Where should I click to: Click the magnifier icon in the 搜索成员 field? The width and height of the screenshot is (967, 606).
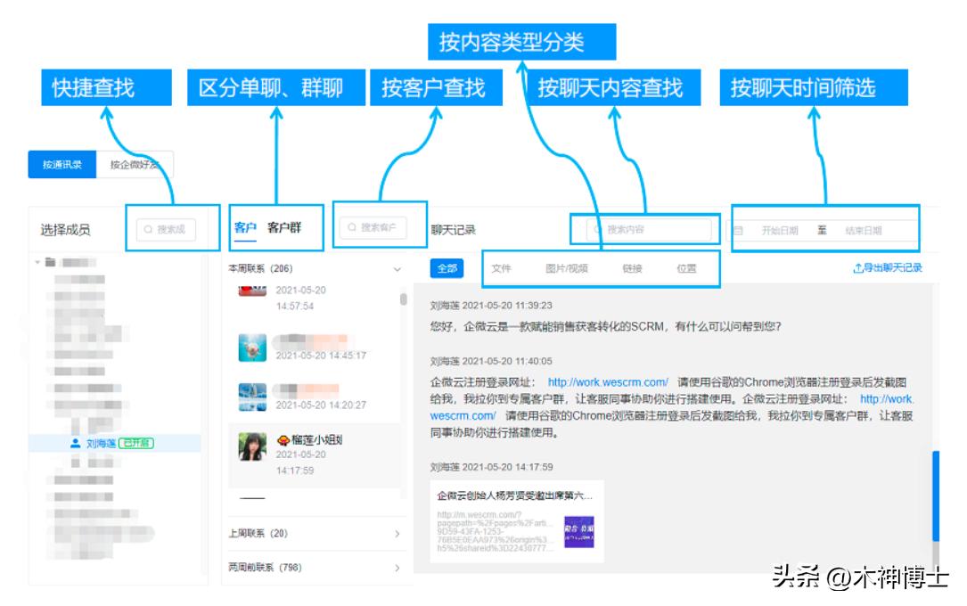coord(147,228)
